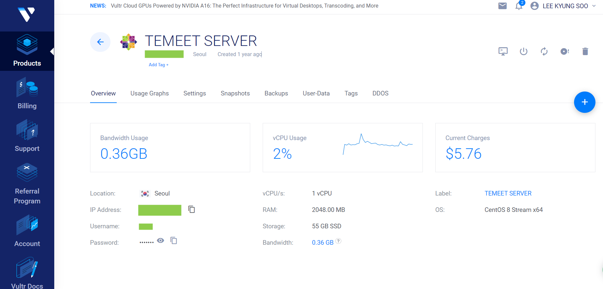Click the user avatar icon

point(535,6)
